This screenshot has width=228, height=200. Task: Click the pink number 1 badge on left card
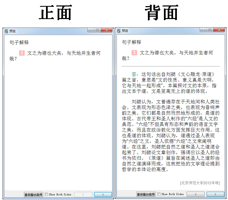[22, 53]
